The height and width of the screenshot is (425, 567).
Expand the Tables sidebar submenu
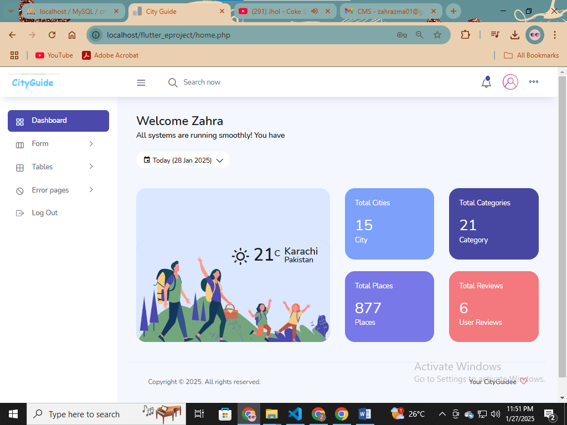tap(91, 167)
